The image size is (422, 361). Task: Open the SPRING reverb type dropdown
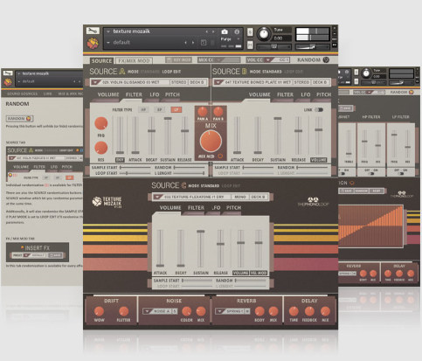coord(220,311)
